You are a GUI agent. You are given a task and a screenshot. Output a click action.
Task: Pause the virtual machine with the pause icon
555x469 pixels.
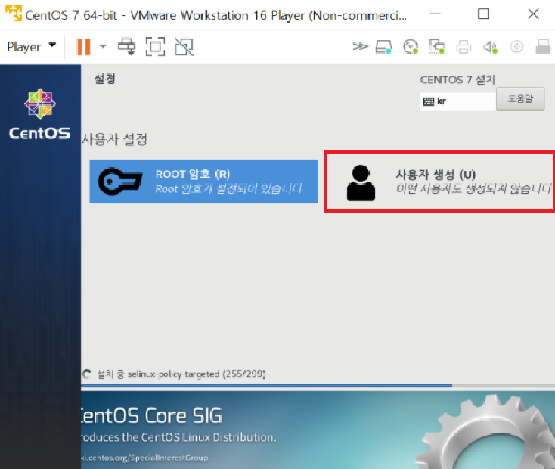pyautogui.click(x=83, y=47)
